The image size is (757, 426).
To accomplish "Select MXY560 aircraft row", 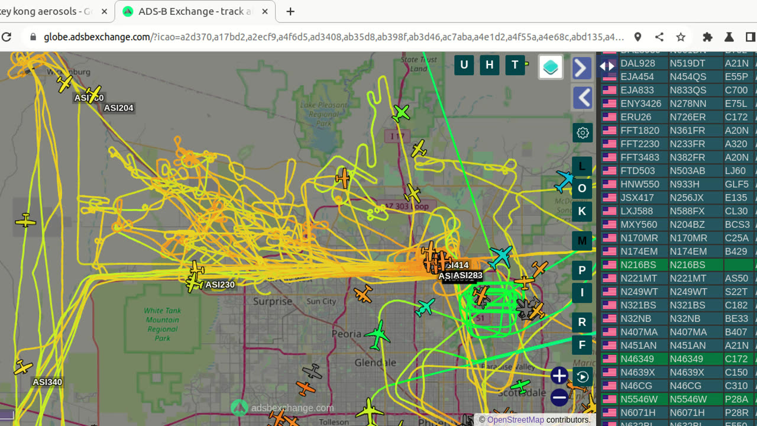I will point(679,224).
